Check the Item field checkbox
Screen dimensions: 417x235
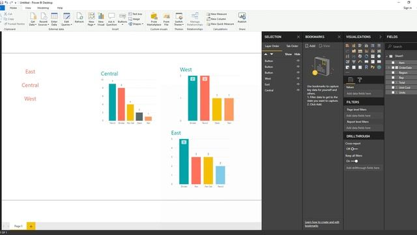pyautogui.click(x=393, y=63)
